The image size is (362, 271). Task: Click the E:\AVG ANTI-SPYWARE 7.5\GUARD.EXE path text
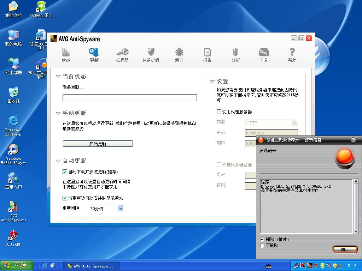[x=296, y=186]
